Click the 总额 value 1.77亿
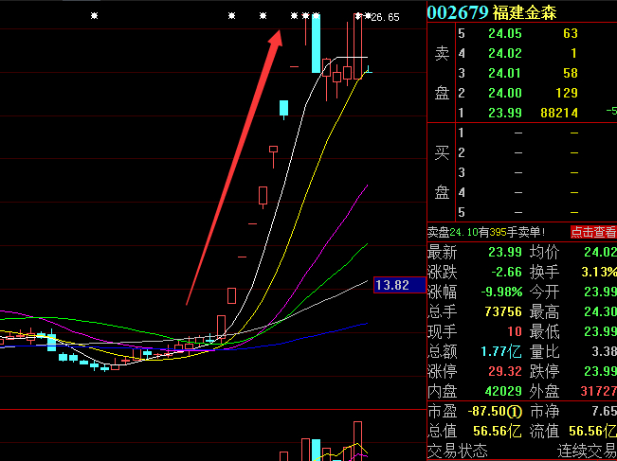The height and width of the screenshot is (461, 617). (x=505, y=351)
